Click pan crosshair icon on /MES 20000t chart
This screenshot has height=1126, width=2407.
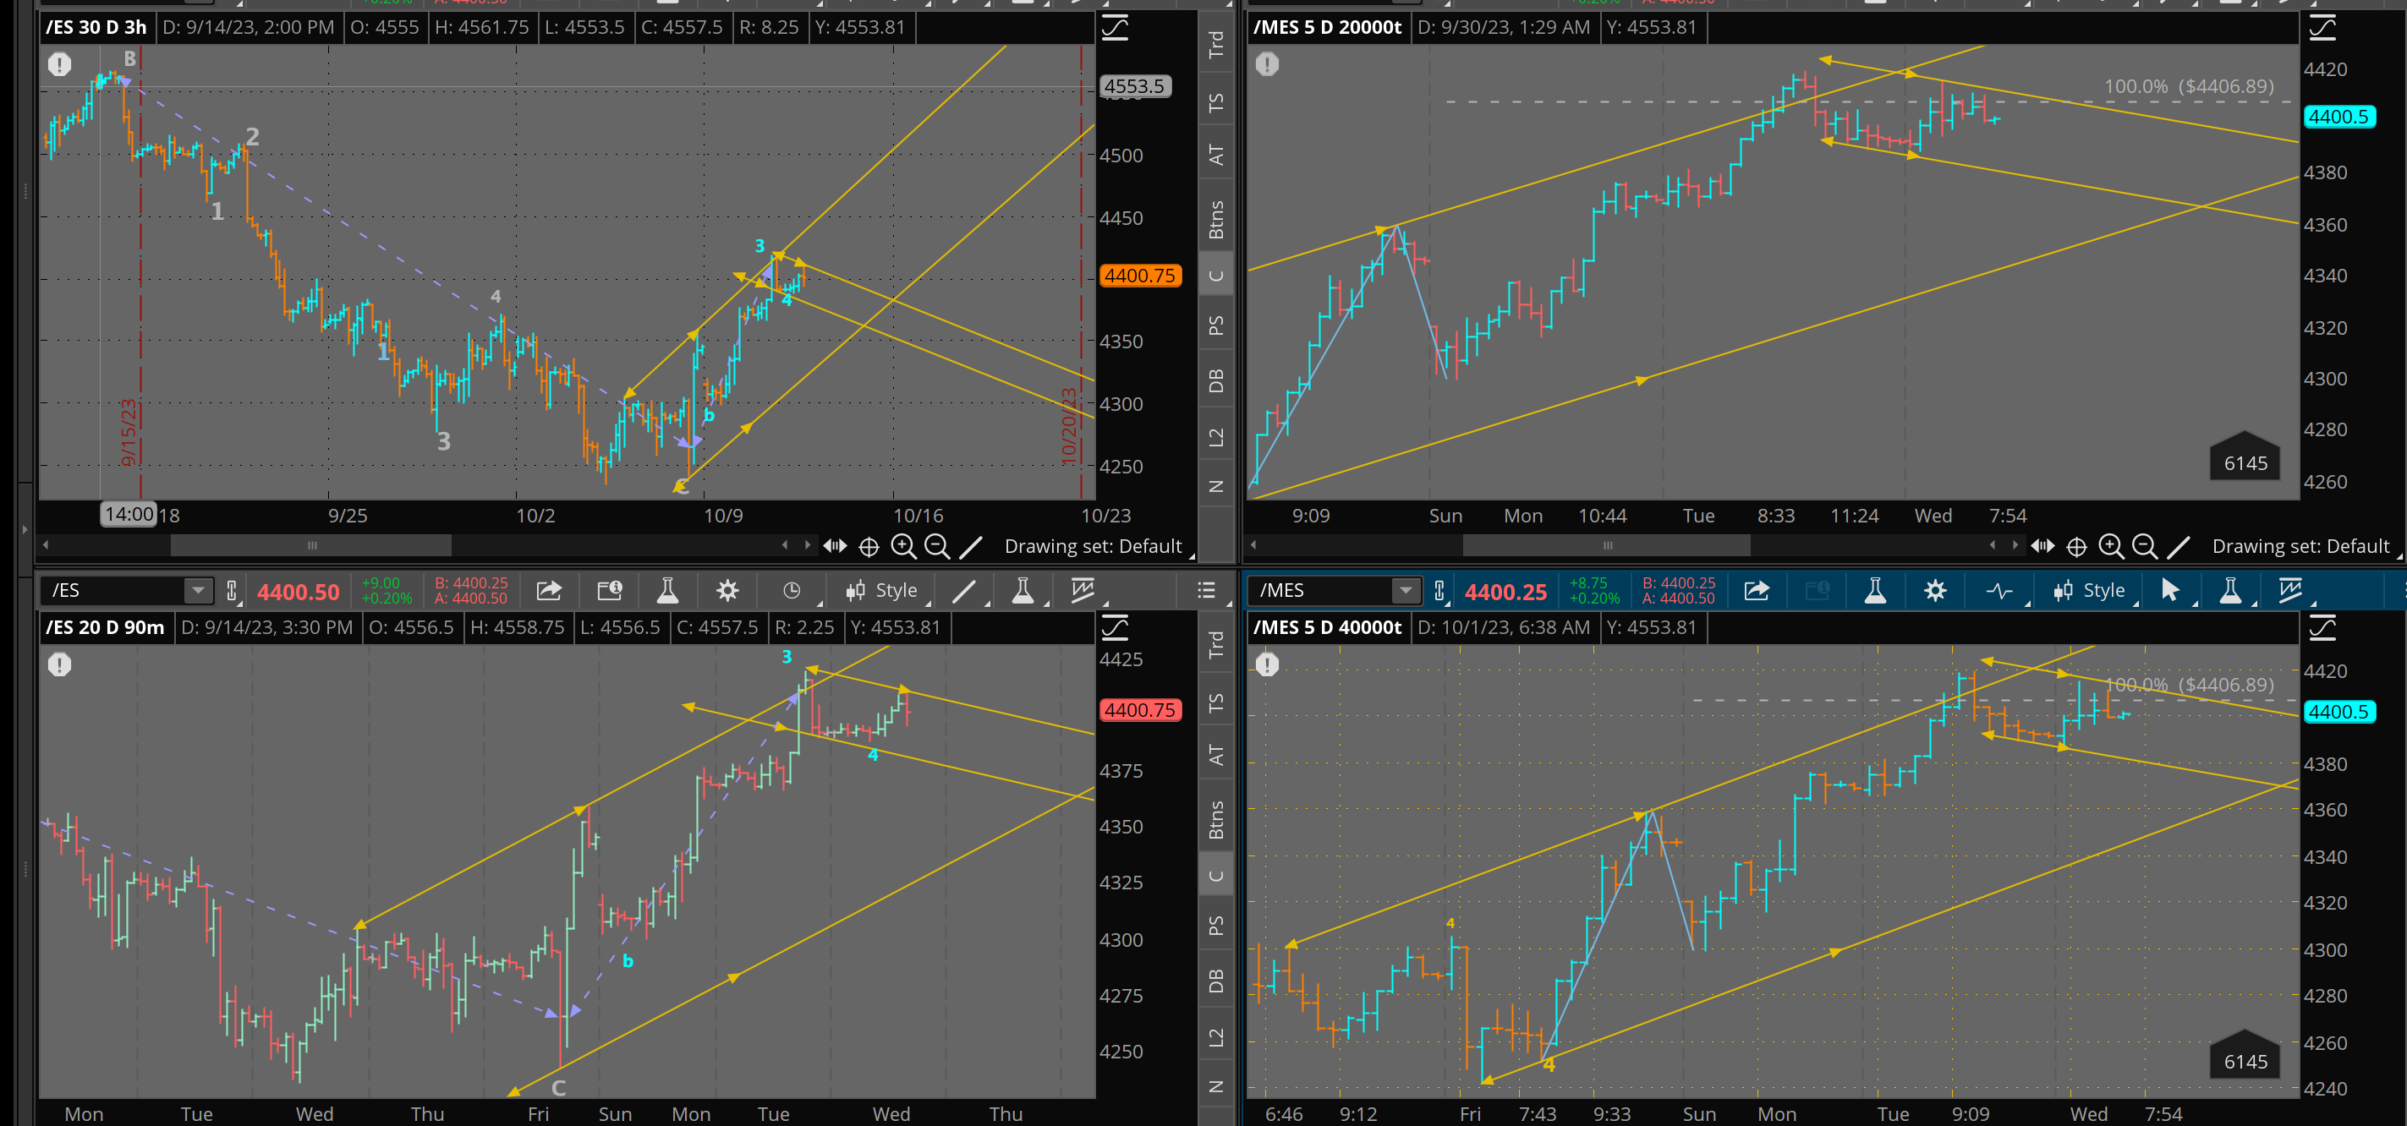pyautogui.click(x=2076, y=546)
